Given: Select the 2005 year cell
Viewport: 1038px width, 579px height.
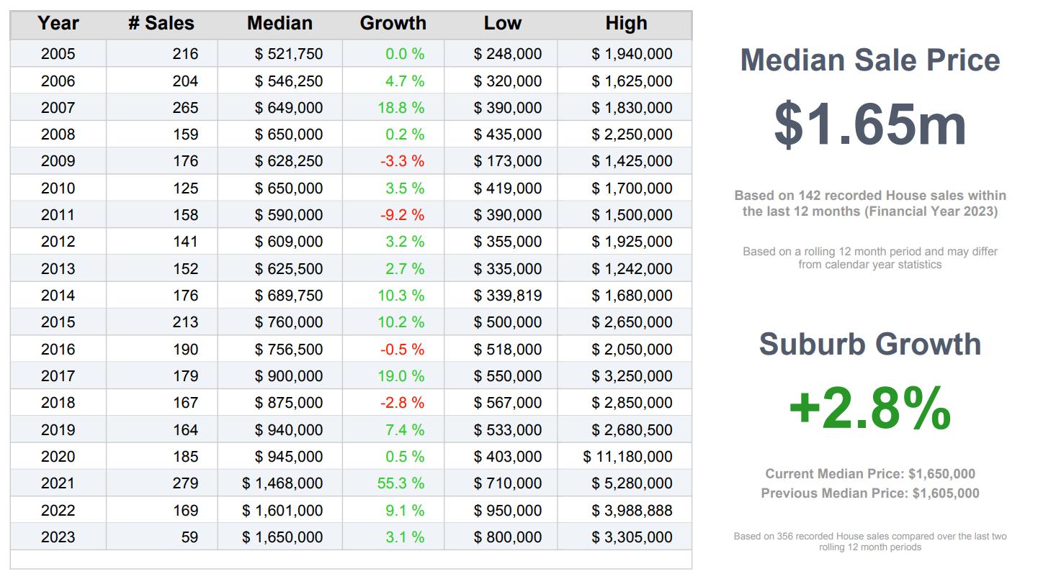Looking at the screenshot, I should (58, 54).
